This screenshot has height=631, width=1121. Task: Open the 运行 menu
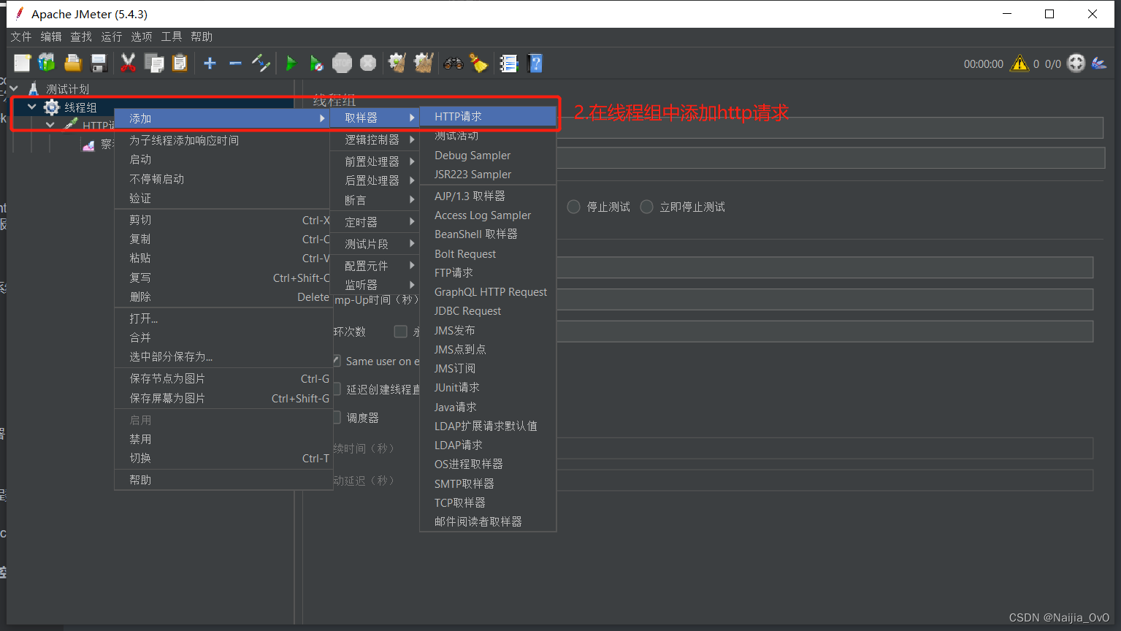click(112, 37)
